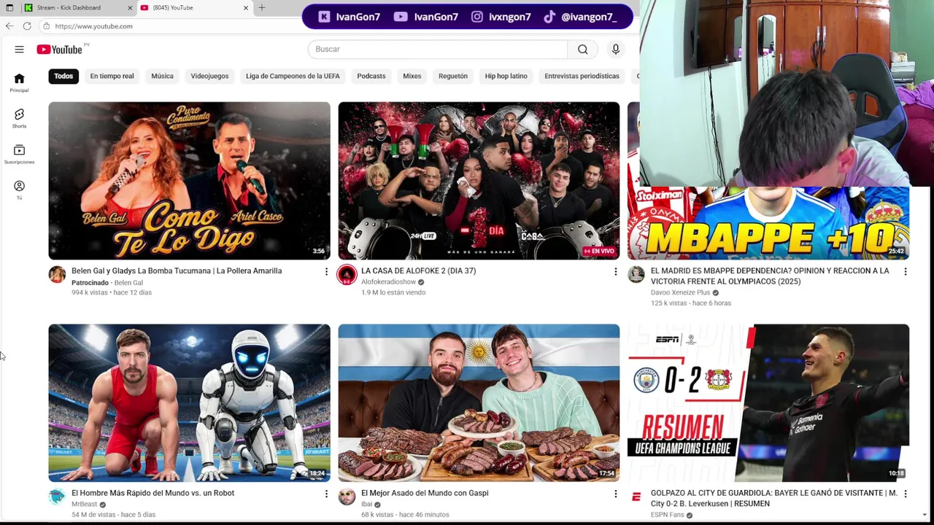This screenshot has width=934, height=525.
Task: Click the browser tab list icon at top-left
Action: (x=9, y=8)
